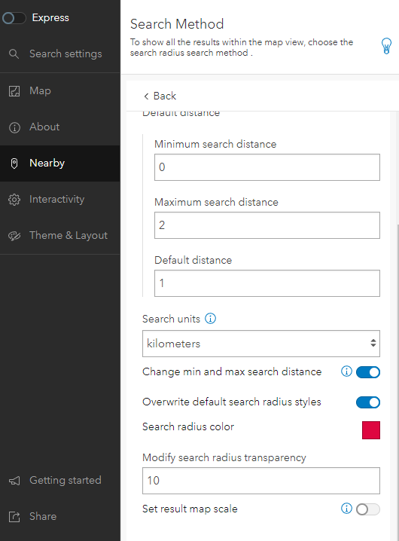This screenshot has width=399, height=541.
Task: Focus the search radius transparency field
Action: click(261, 481)
